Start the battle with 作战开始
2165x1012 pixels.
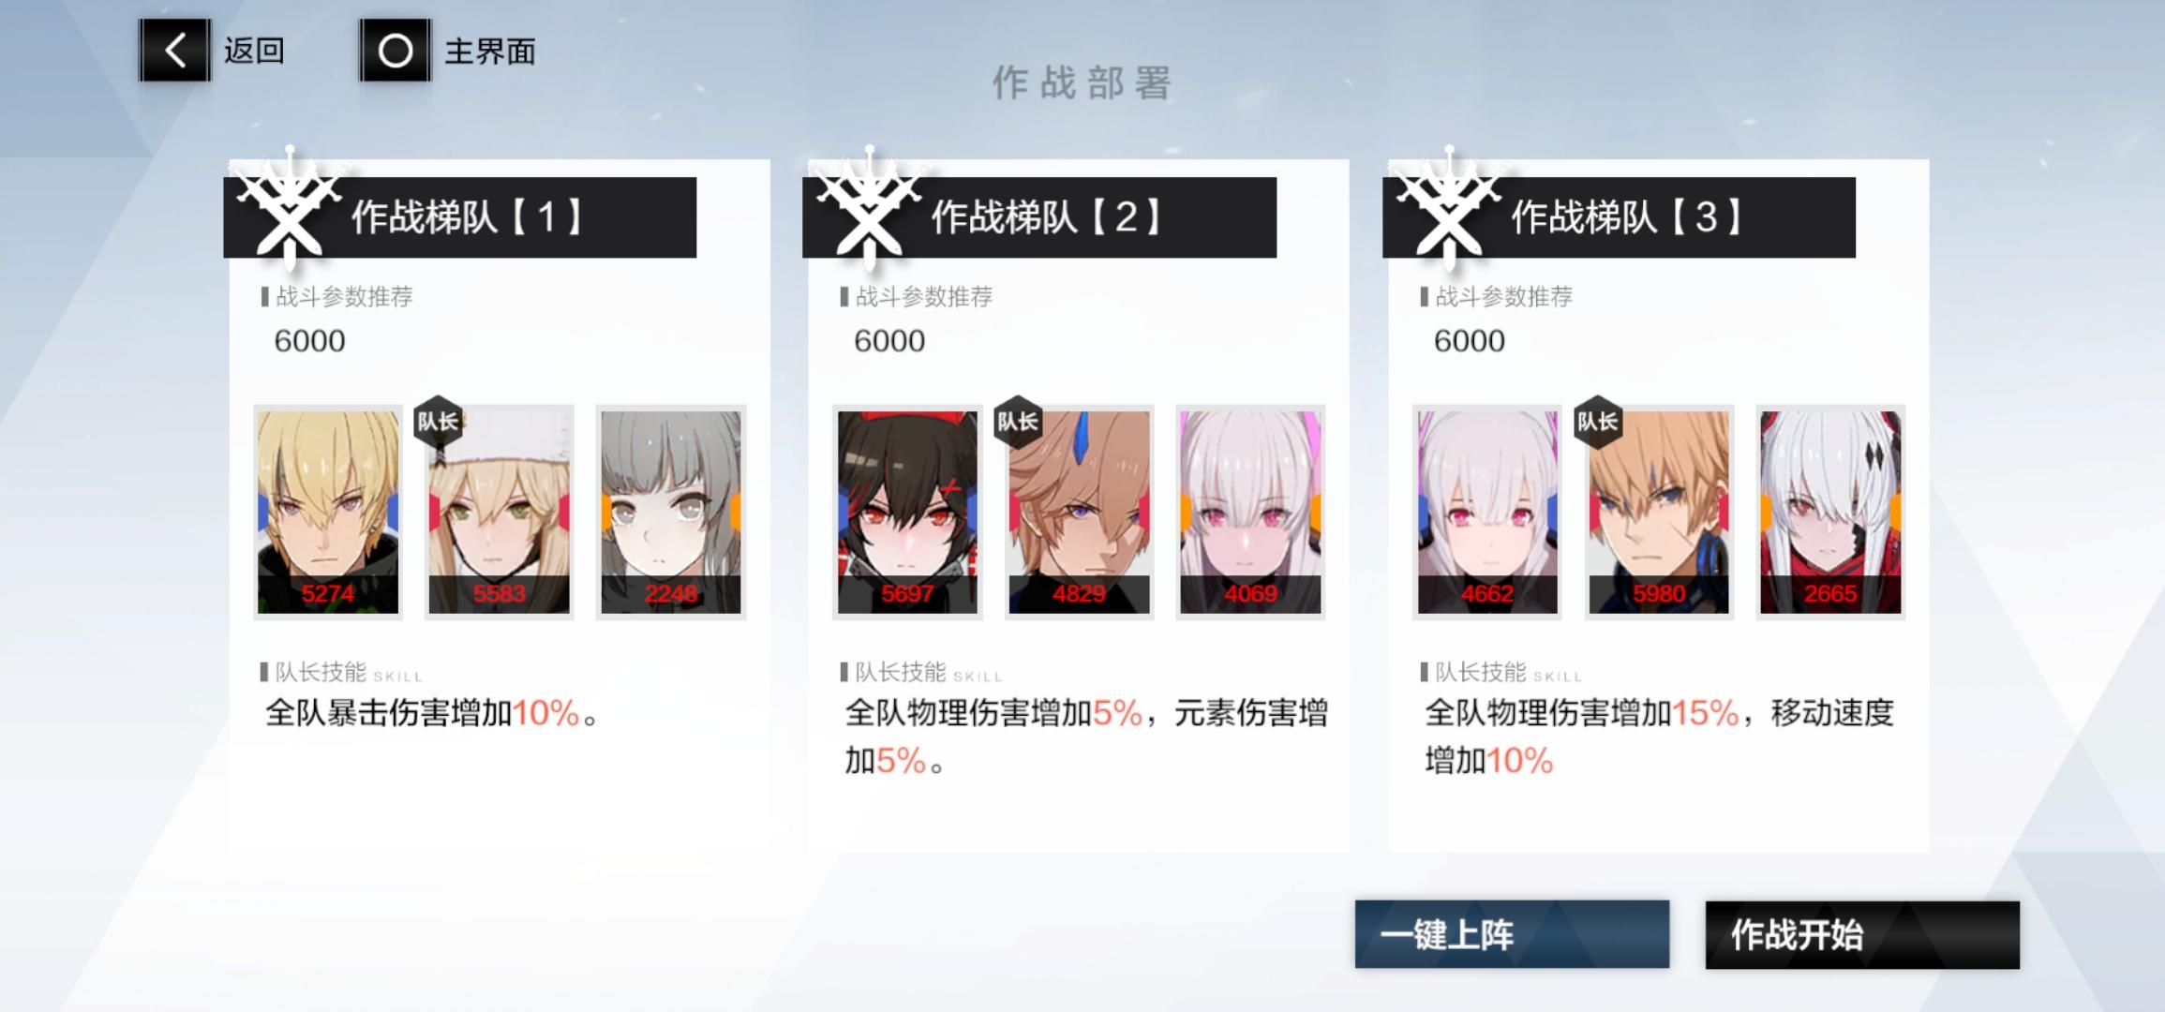[x=1862, y=934]
